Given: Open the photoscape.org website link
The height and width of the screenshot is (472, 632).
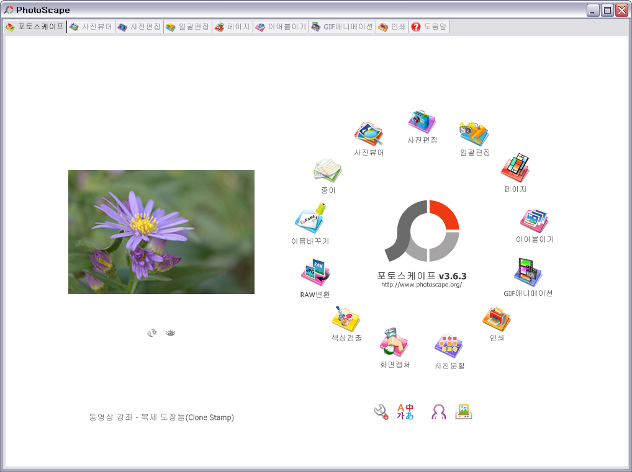Looking at the screenshot, I should click(422, 285).
